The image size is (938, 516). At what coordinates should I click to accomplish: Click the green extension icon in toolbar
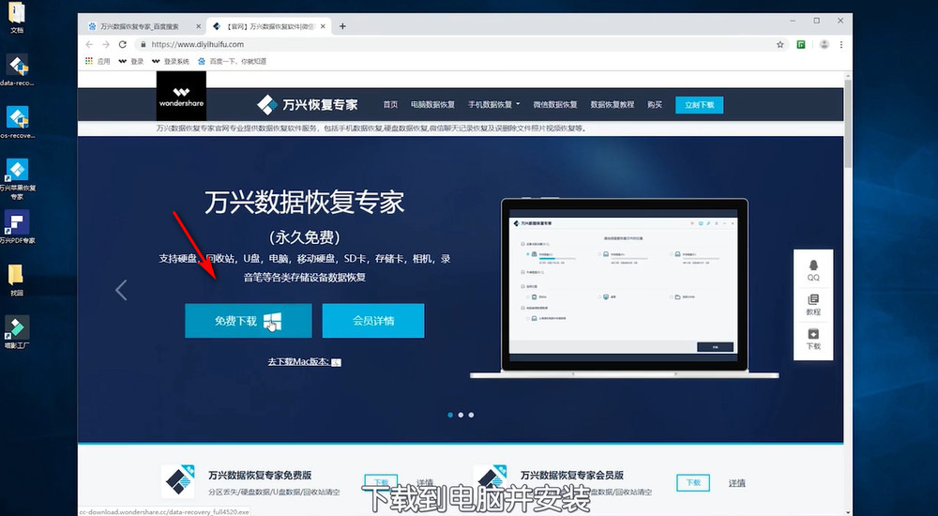(x=801, y=44)
